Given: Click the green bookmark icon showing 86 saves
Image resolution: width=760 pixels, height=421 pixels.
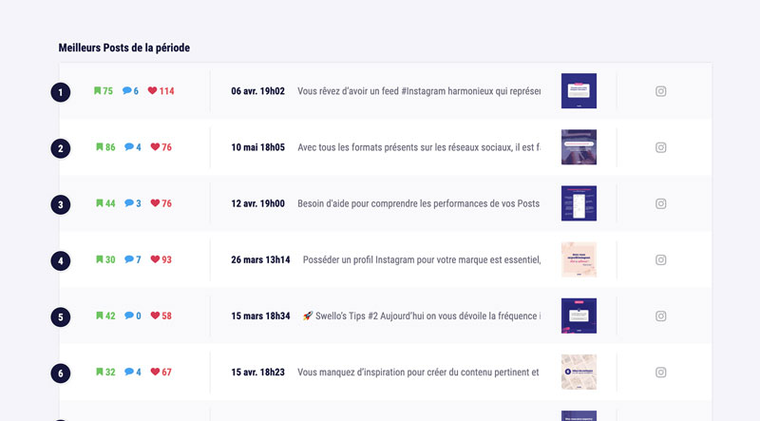Looking at the screenshot, I should [x=98, y=147].
